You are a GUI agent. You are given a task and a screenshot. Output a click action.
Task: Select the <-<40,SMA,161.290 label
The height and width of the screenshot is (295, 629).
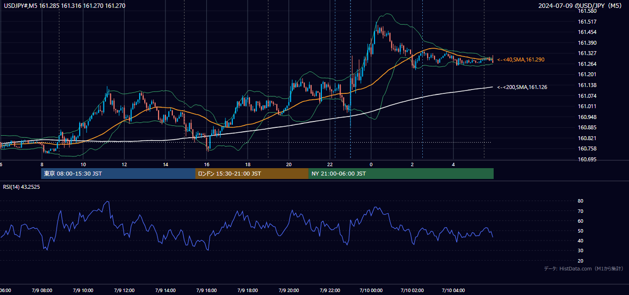pos(521,59)
